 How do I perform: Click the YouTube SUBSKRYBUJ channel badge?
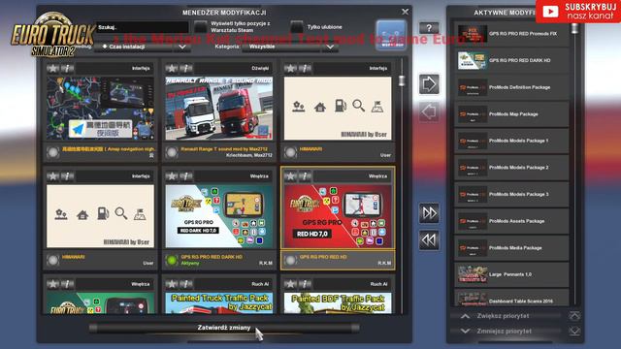point(578,12)
